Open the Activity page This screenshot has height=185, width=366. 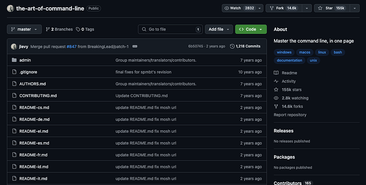285,81
